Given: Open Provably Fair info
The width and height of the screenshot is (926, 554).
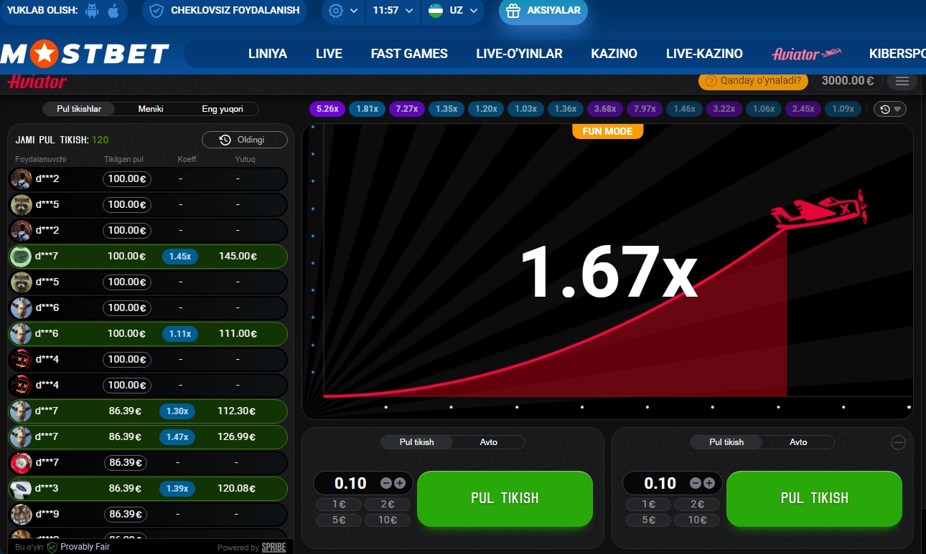Looking at the screenshot, I should click(x=80, y=547).
